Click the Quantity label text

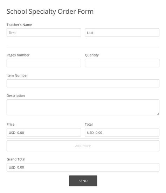(x=92, y=55)
